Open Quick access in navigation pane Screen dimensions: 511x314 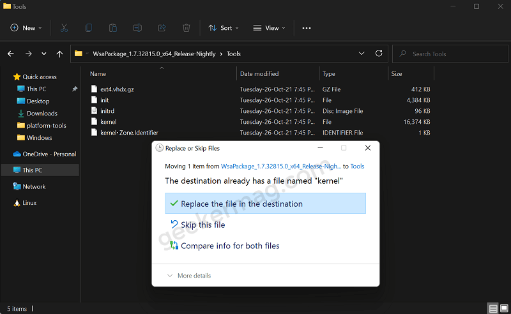tap(40, 77)
